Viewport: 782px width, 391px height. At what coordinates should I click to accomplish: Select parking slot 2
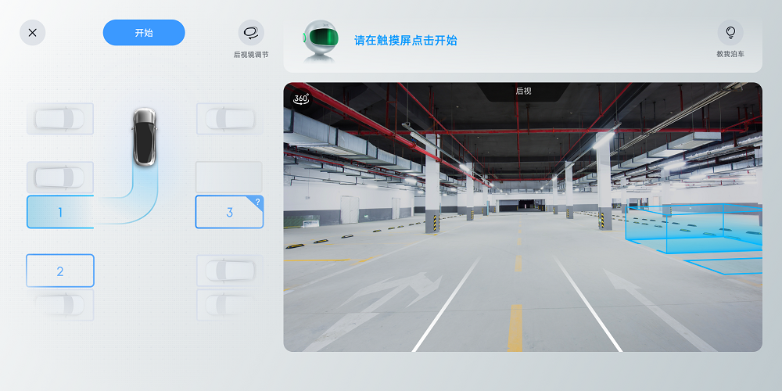(60, 271)
